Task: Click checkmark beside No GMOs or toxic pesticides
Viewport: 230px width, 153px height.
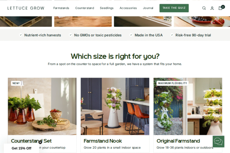Action: (71, 35)
